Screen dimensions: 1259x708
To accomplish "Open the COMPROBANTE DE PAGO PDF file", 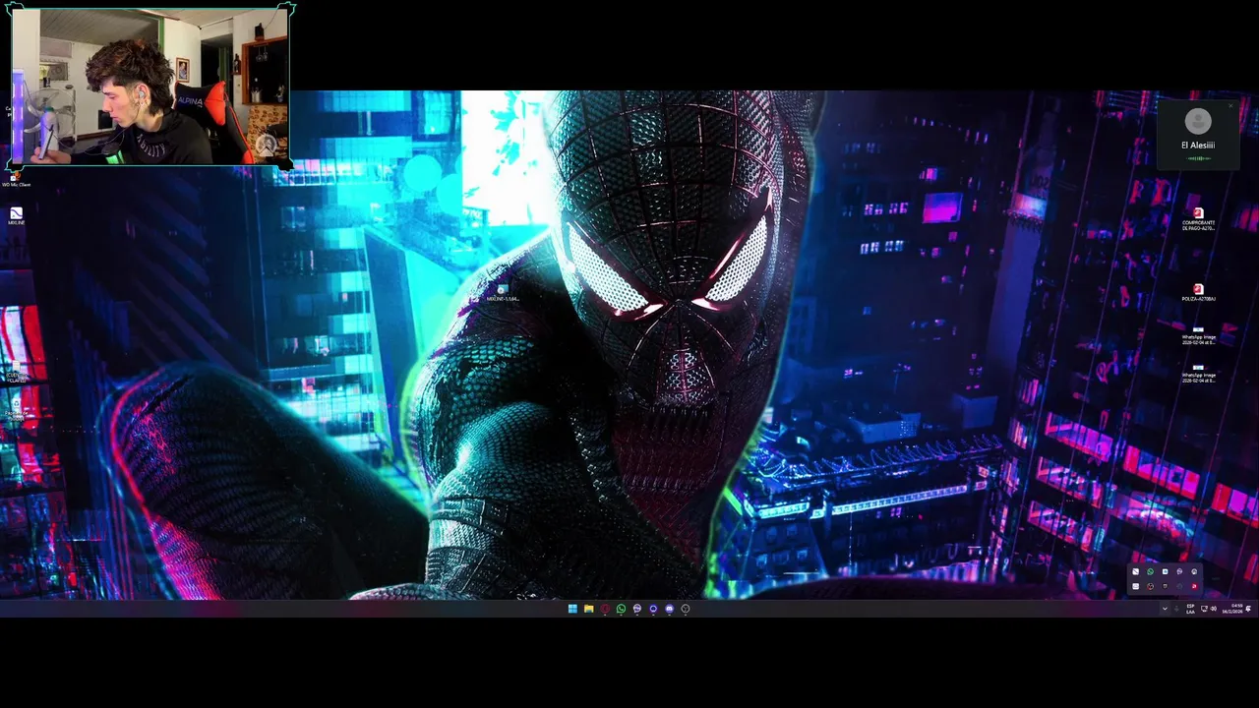I will pos(1198,219).
